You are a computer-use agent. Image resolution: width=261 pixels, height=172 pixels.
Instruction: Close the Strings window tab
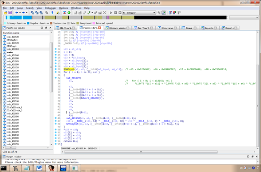[128, 28]
